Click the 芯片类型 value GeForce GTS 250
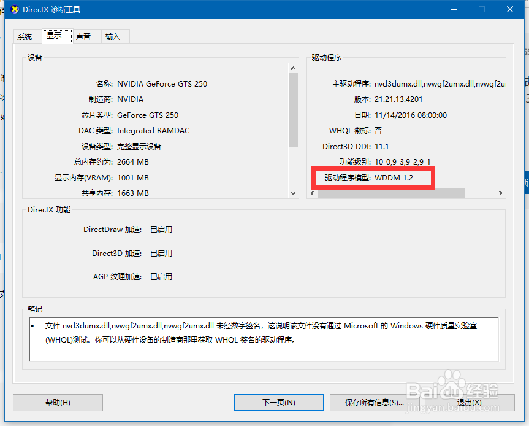This screenshot has width=529, height=426. click(148, 115)
